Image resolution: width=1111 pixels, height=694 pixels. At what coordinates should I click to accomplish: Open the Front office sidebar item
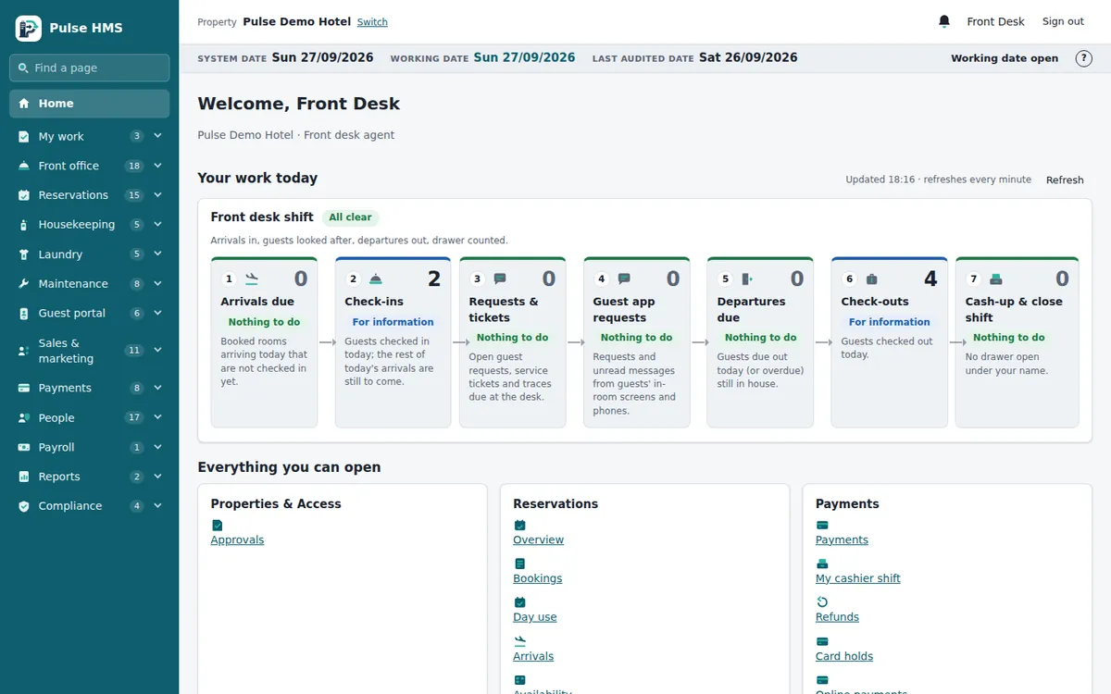point(89,166)
